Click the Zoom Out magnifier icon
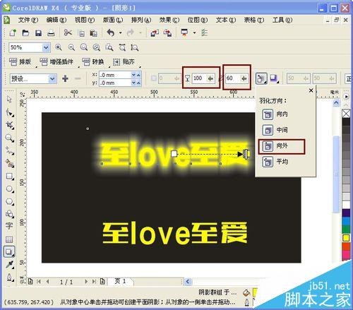The width and height of the screenshot is (353, 310). click(71, 47)
